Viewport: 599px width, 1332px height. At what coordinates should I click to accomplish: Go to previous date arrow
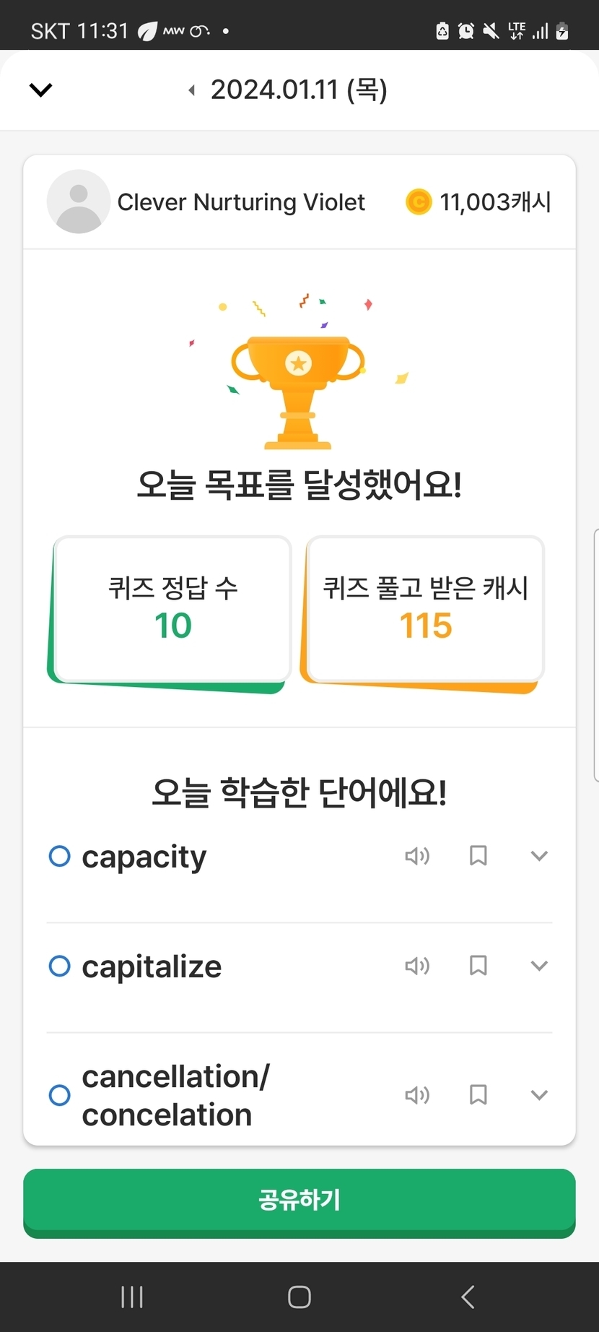coord(192,90)
